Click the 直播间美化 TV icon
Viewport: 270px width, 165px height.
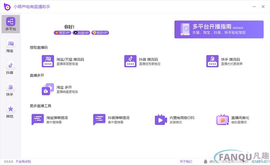click(x=222, y=120)
